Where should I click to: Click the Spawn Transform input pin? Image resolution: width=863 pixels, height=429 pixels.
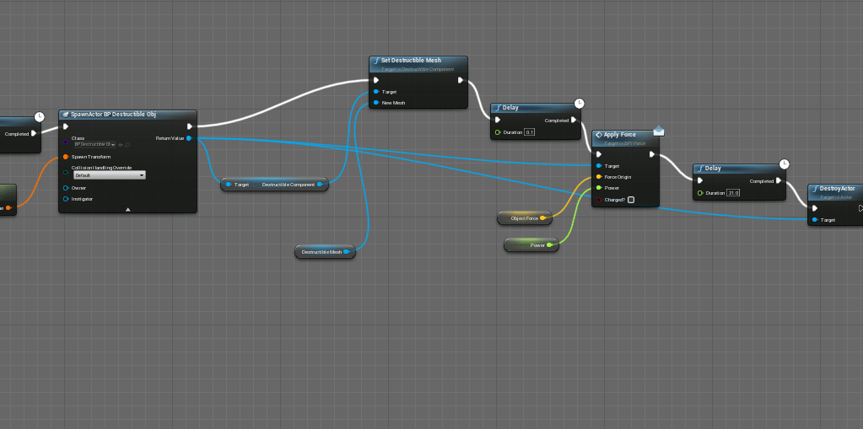click(x=66, y=156)
